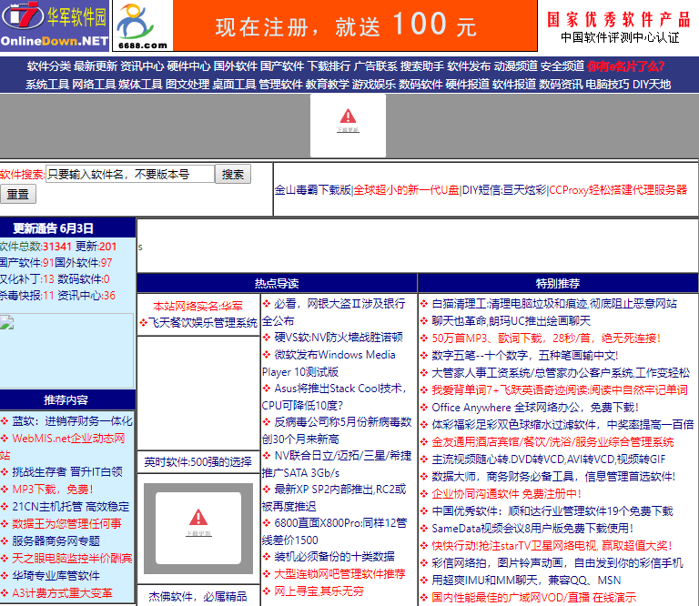Open 电脑技巧 category link

607,85
